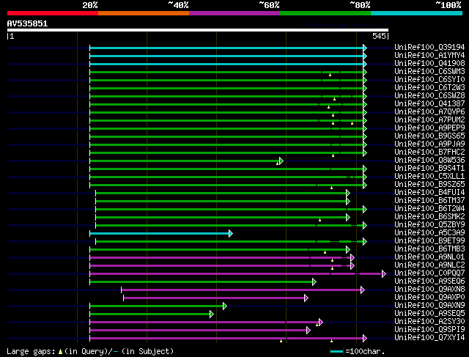Click the 545 query end position label
Viewport: 469px width, 357px height.
pos(379,36)
